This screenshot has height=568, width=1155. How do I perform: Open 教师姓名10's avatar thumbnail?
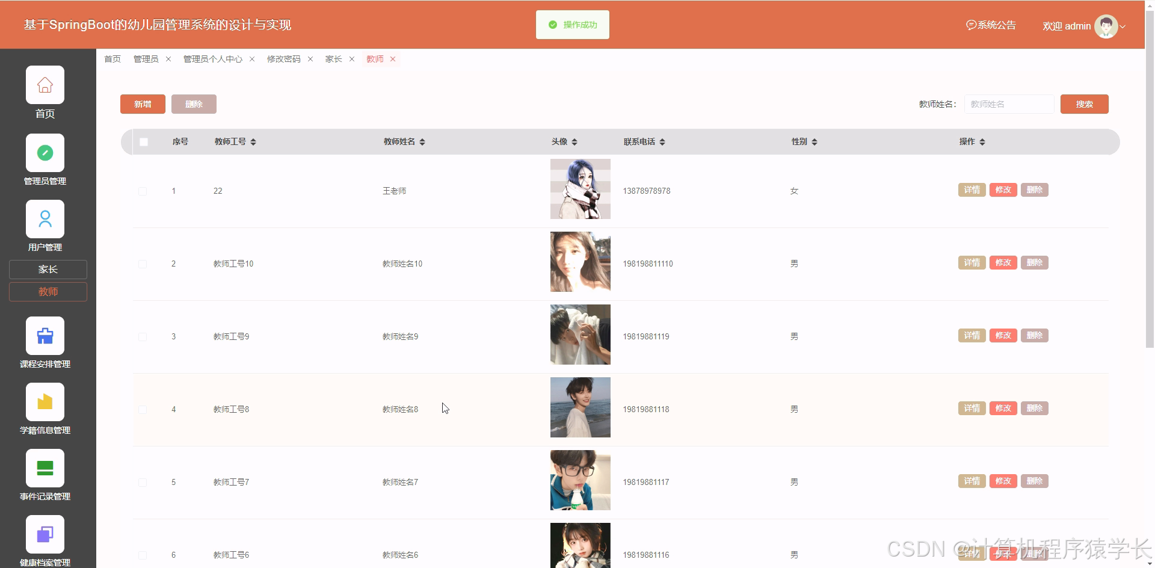click(x=581, y=262)
